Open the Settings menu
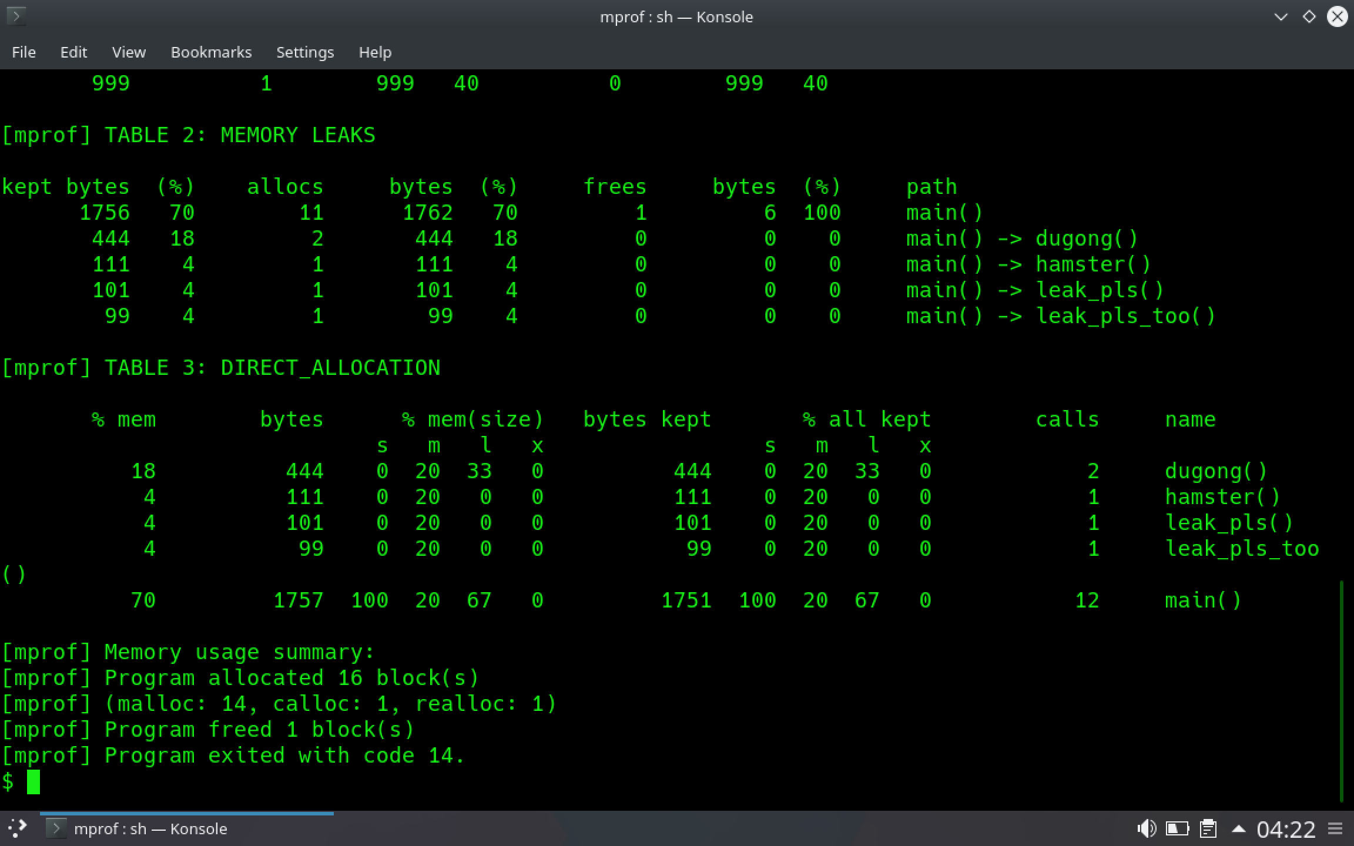The height and width of the screenshot is (846, 1354). coord(305,52)
